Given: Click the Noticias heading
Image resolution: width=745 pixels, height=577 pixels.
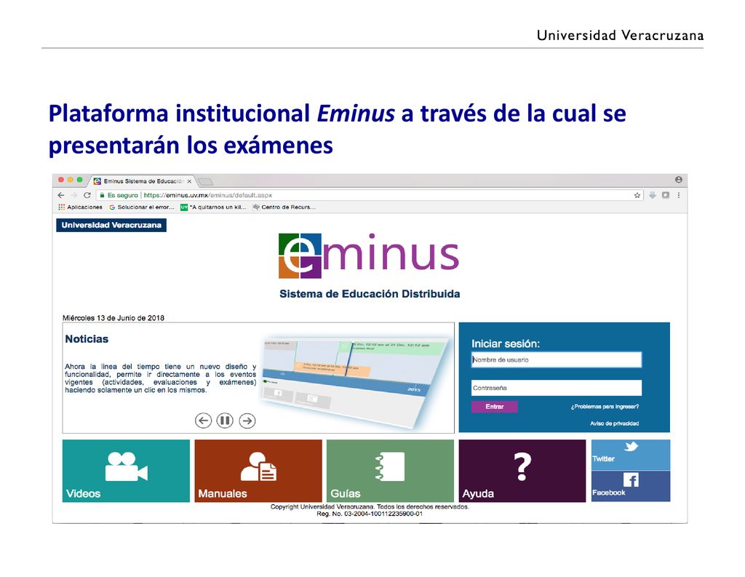Looking at the screenshot, I should [87, 339].
